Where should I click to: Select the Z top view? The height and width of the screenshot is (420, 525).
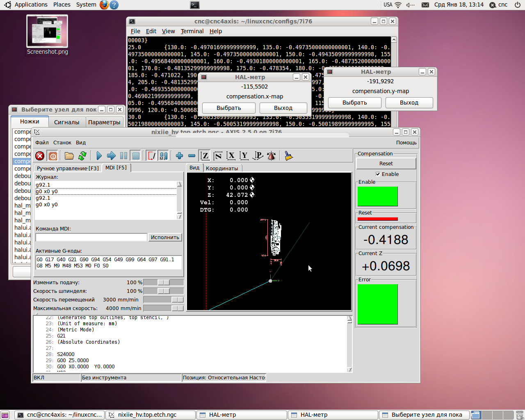[205, 156]
